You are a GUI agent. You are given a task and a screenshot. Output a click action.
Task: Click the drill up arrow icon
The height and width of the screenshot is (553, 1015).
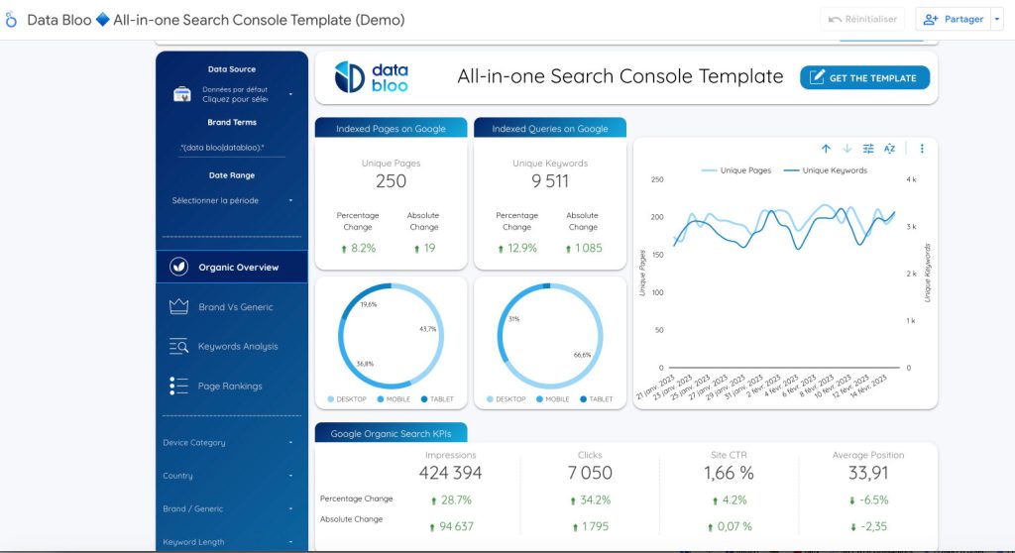point(826,149)
